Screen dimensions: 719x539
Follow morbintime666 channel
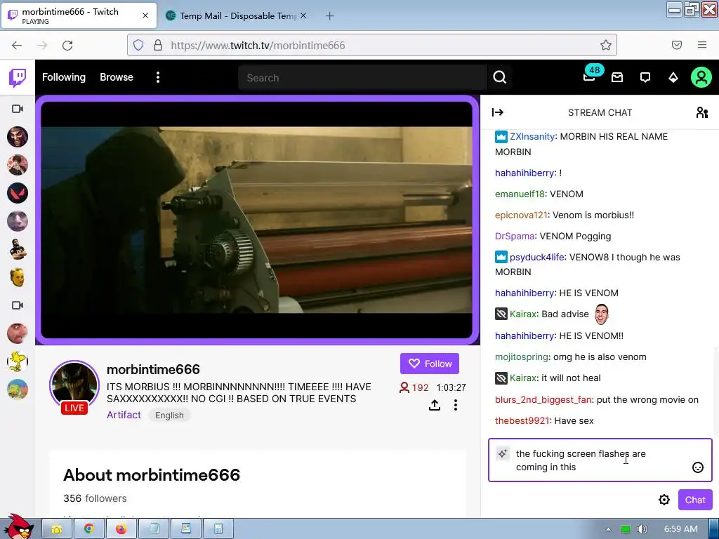429,364
